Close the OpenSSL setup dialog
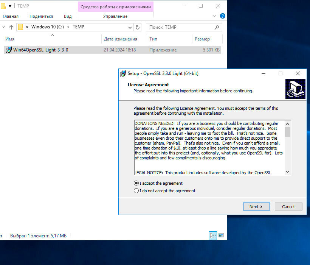 (298, 73)
